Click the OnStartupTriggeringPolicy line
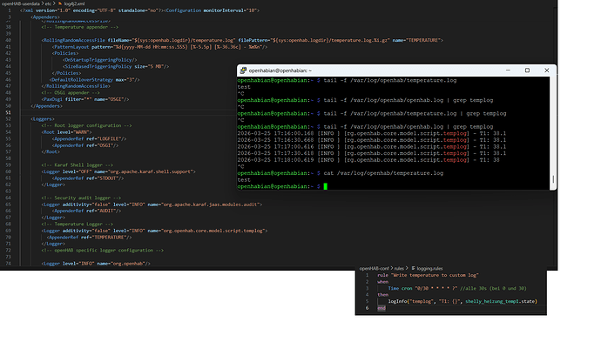Screen dimensions: 601x342 [x=99, y=60]
